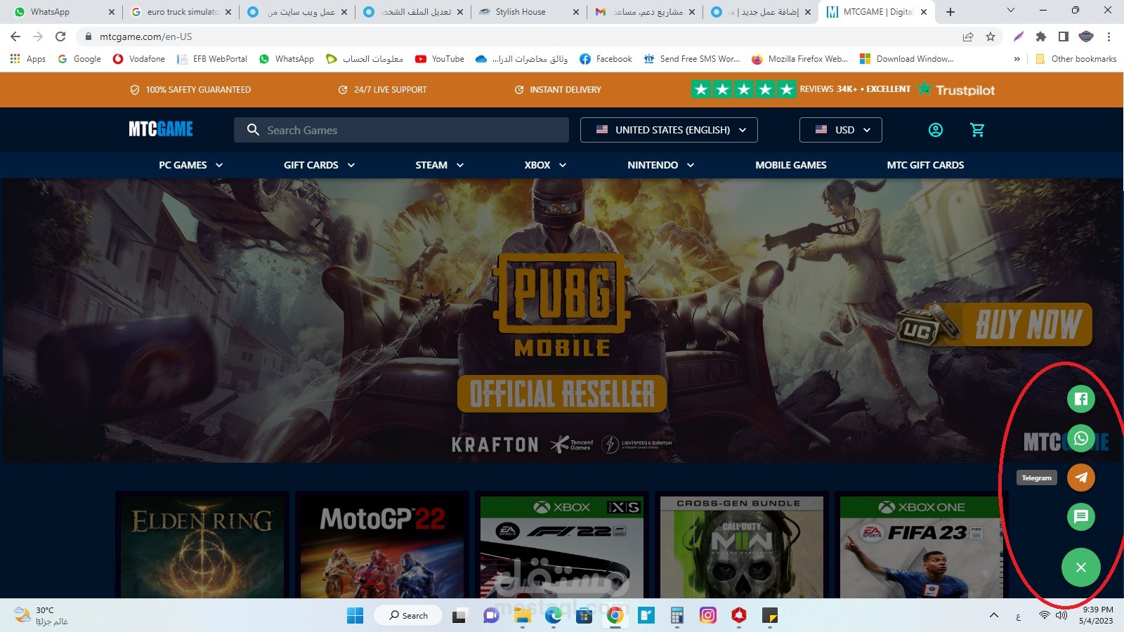Open Instagram from the taskbar
Viewport: 1124px width, 632px height.
[x=708, y=616]
